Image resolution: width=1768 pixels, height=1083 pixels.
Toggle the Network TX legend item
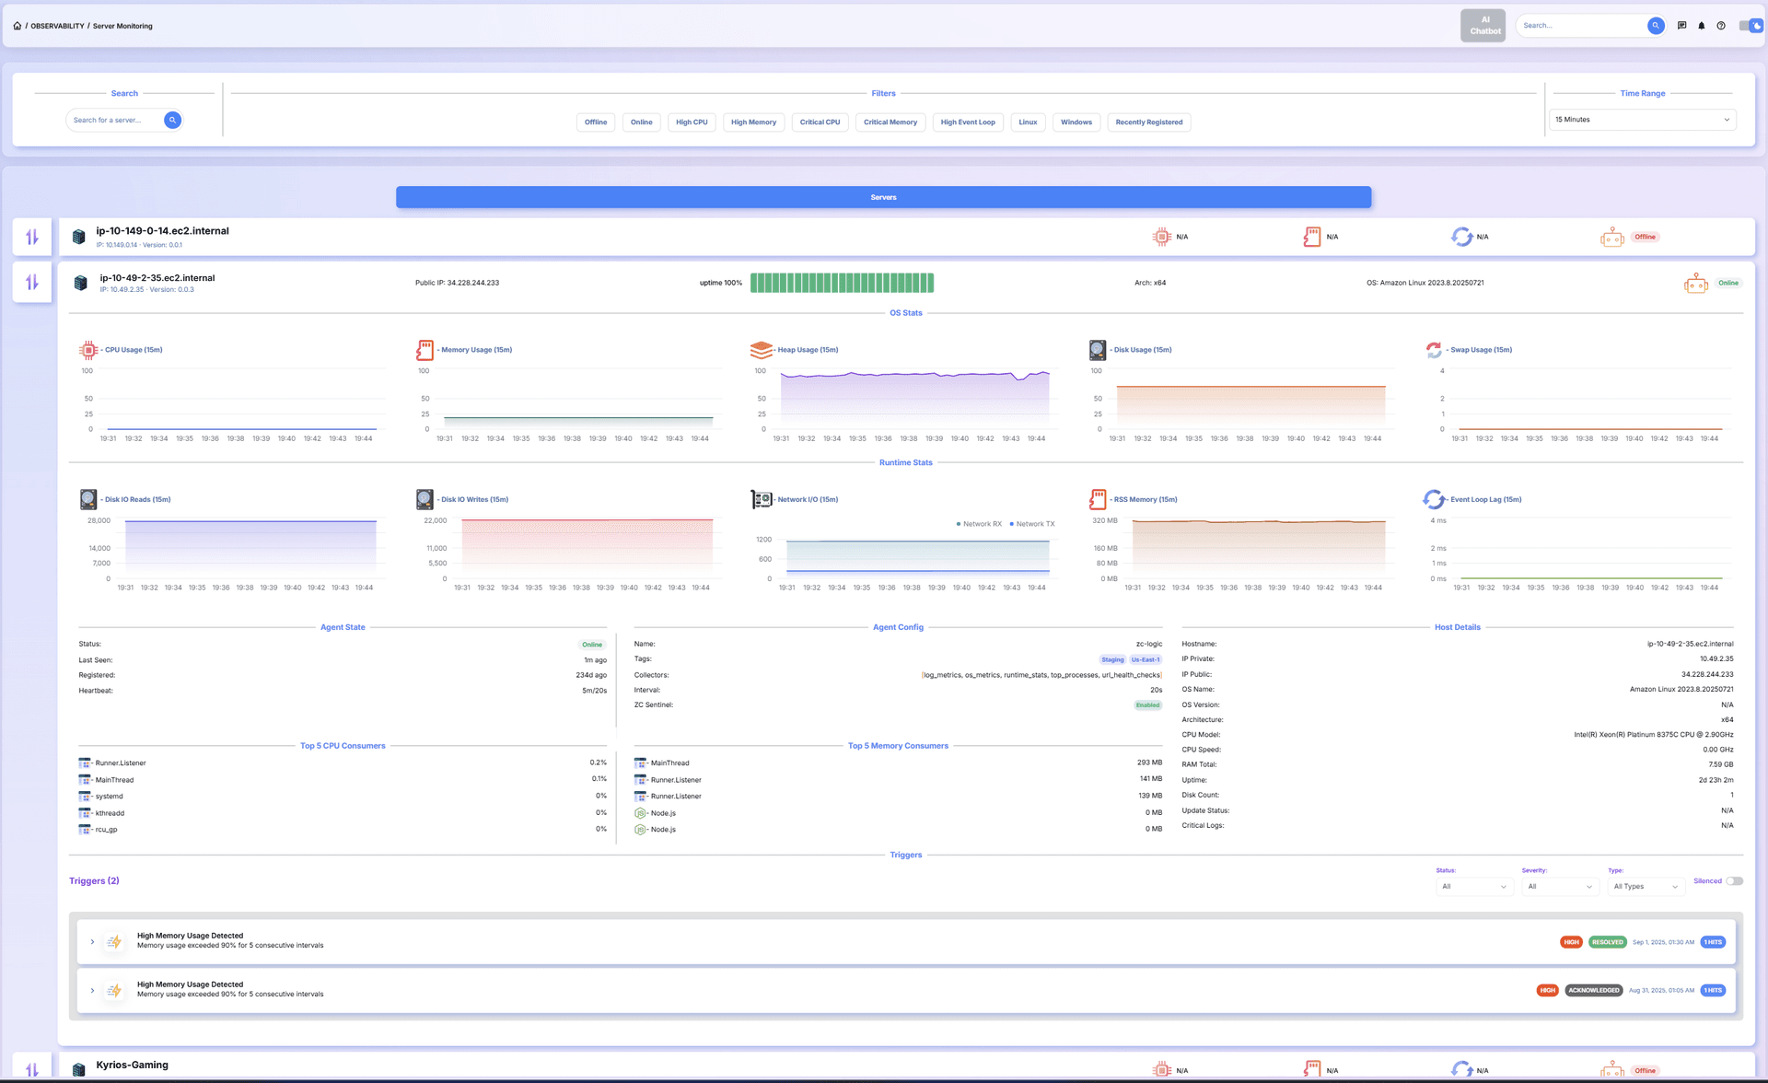coord(1032,524)
